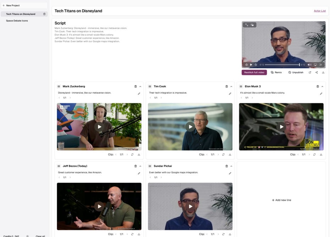Image resolution: width=330 pixels, height=237 pixels.
Task: Delete the Sundar Pichai line
Action: click(227, 166)
